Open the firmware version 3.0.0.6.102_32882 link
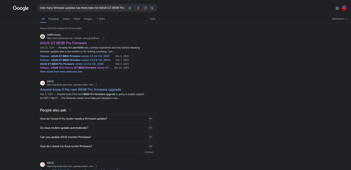The image size is (351, 170). (x=72, y=64)
